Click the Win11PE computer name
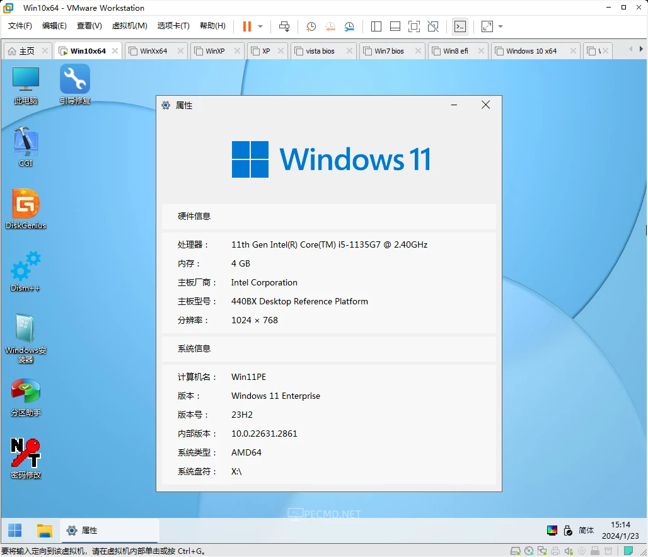This screenshot has height=557, width=648. (x=249, y=377)
